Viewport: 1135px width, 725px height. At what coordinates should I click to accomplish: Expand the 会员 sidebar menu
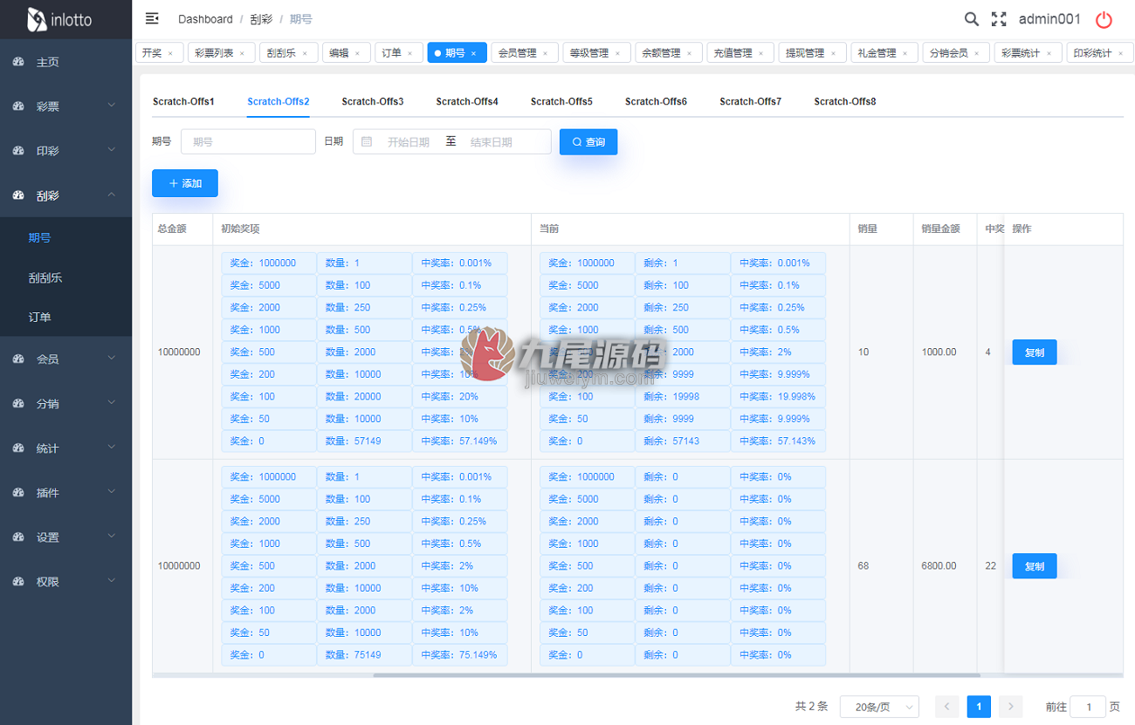click(x=65, y=359)
